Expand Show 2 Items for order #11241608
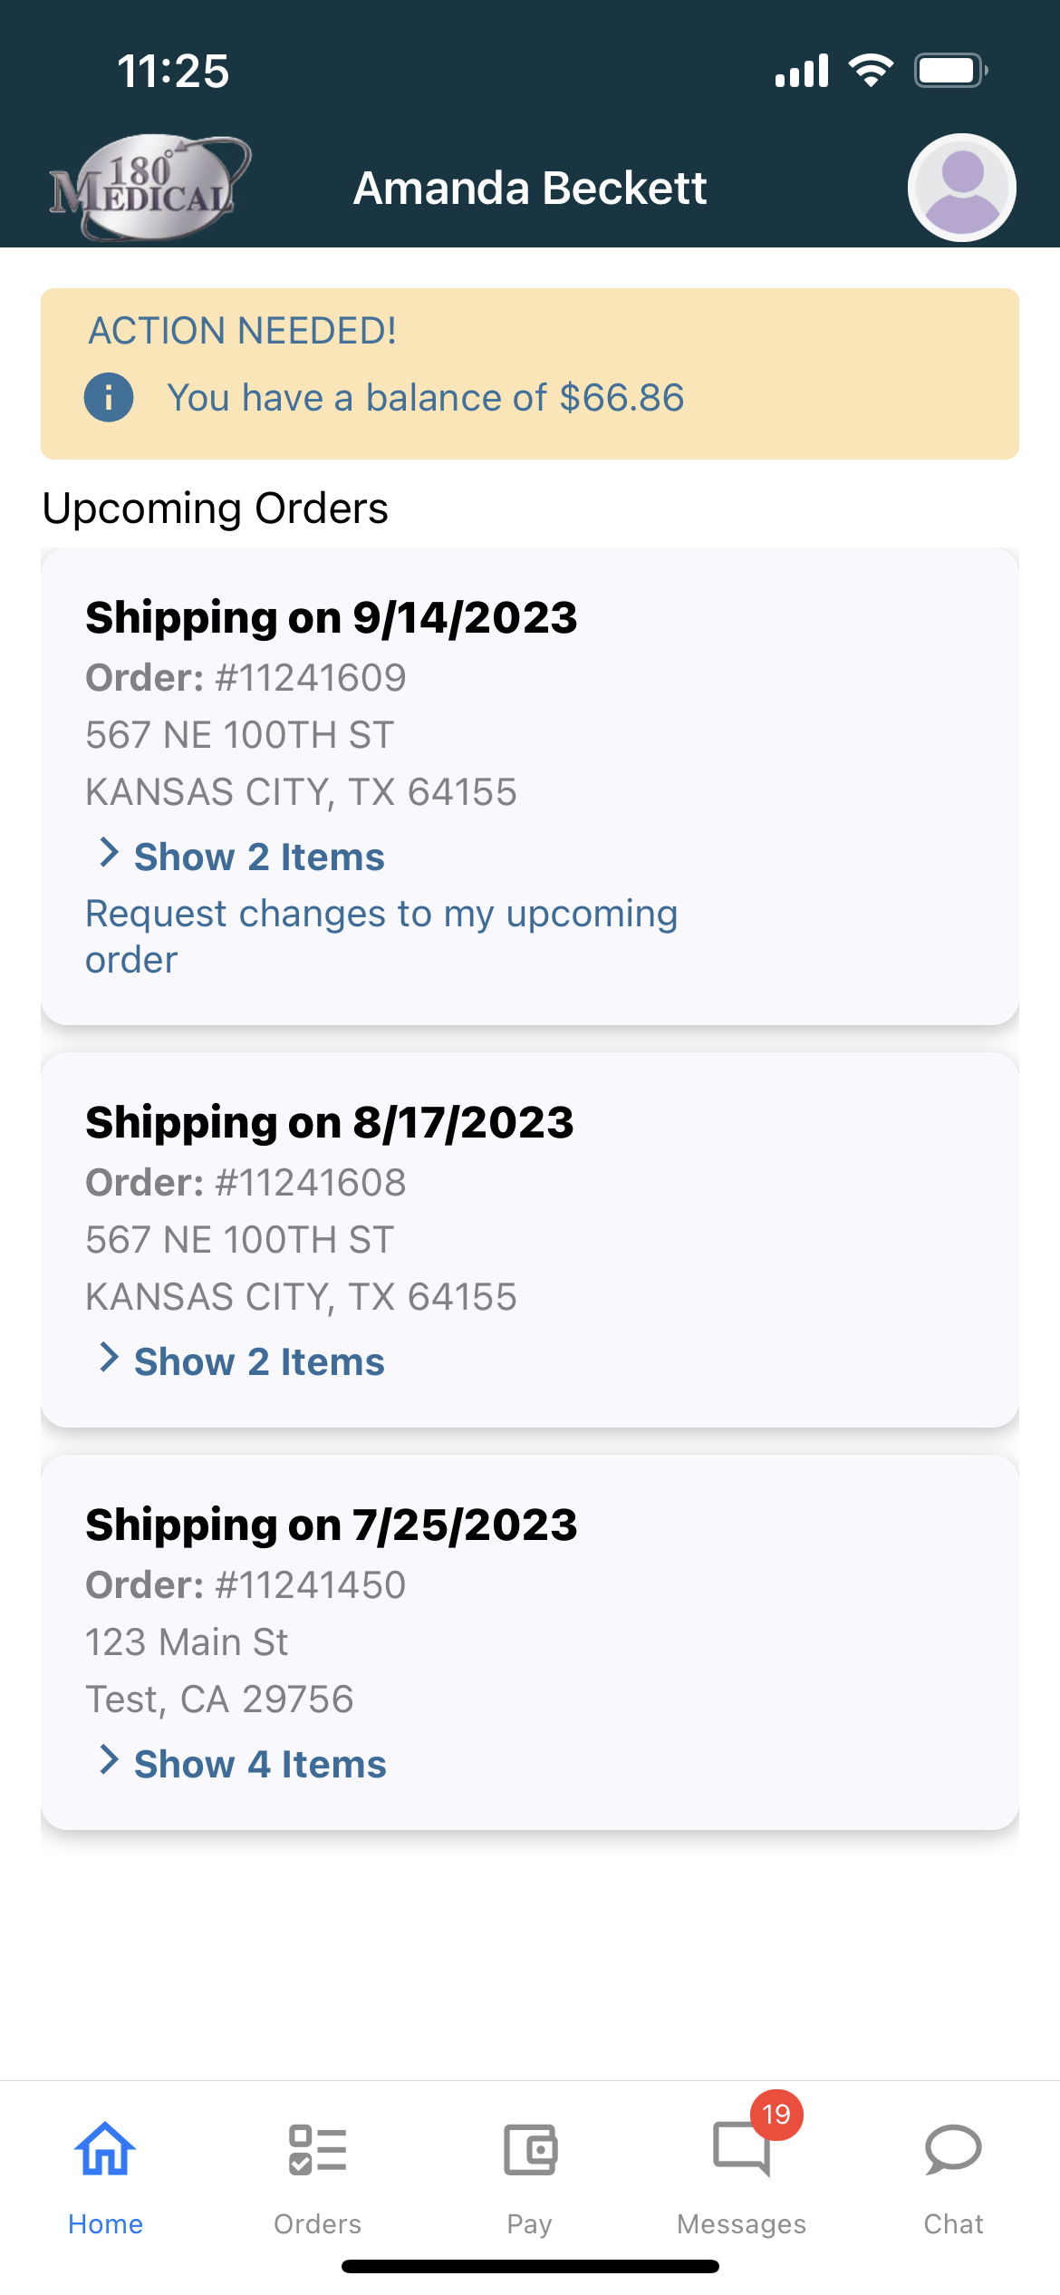Image resolution: width=1060 pixels, height=2295 pixels. tap(242, 1361)
